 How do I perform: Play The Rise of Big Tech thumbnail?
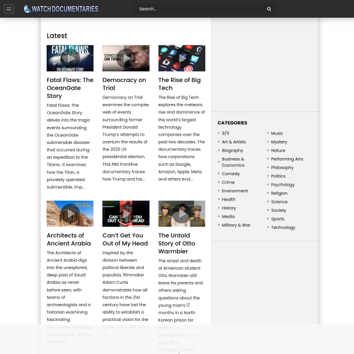(182, 58)
